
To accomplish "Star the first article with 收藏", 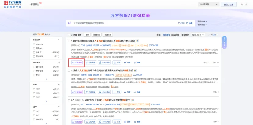I will [137, 62].
